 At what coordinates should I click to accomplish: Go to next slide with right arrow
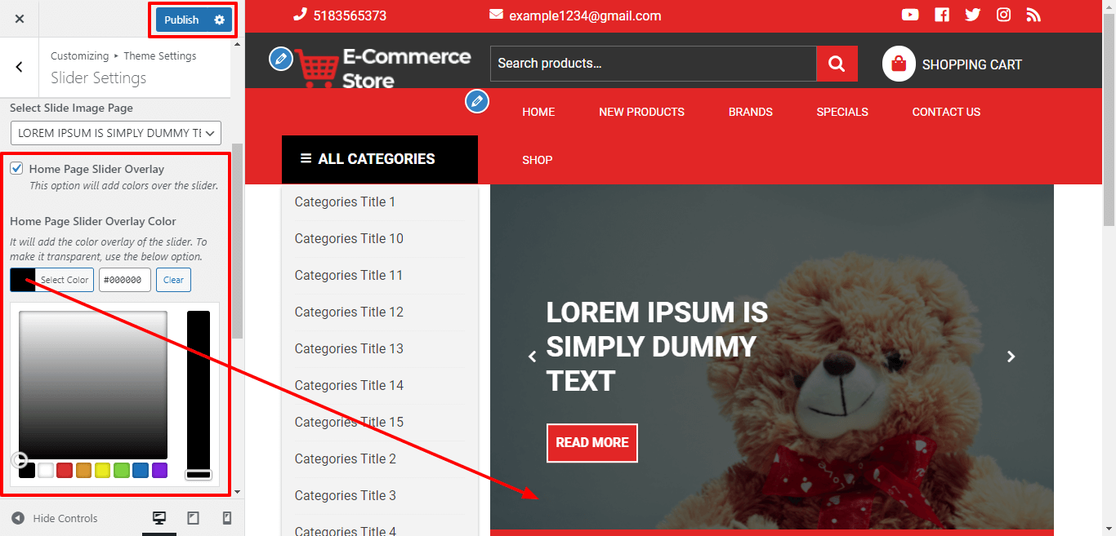point(1011,357)
